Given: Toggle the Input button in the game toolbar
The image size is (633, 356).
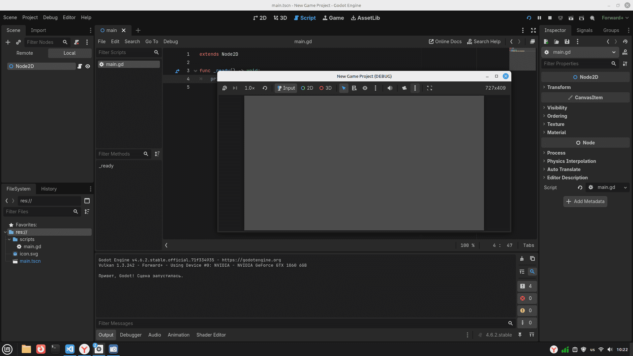Looking at the screenshot, I should (286, 88).
